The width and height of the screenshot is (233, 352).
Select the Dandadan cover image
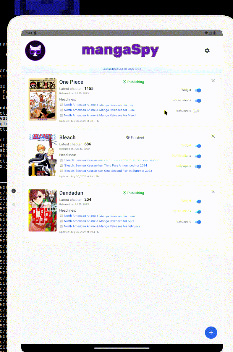click(x=43, y=210)
